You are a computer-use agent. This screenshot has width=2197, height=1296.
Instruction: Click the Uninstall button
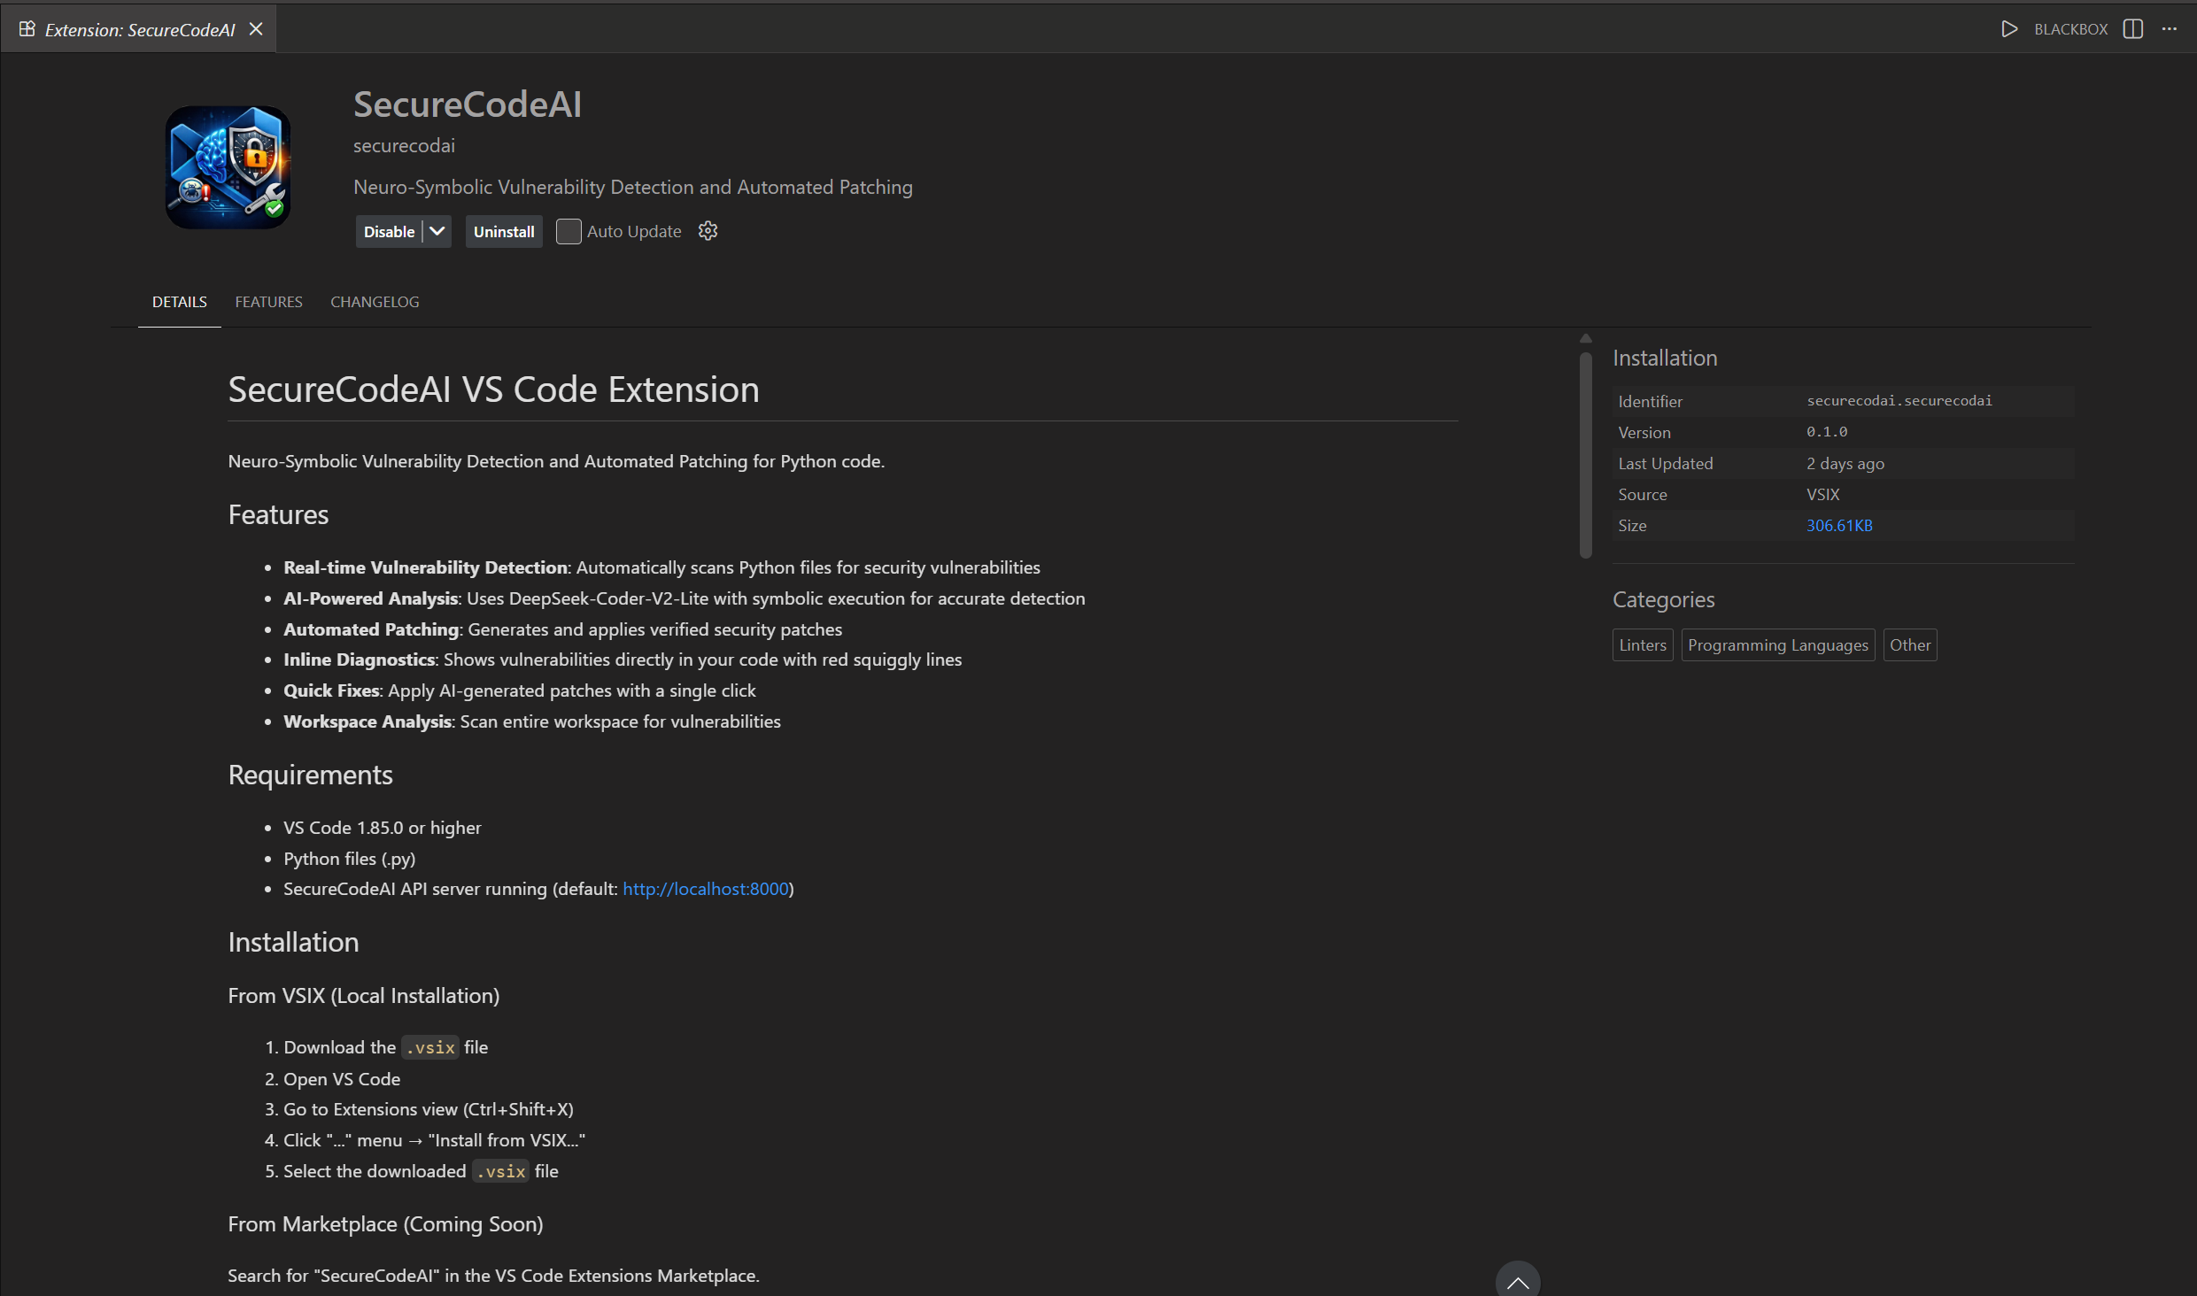click(504, 231)
